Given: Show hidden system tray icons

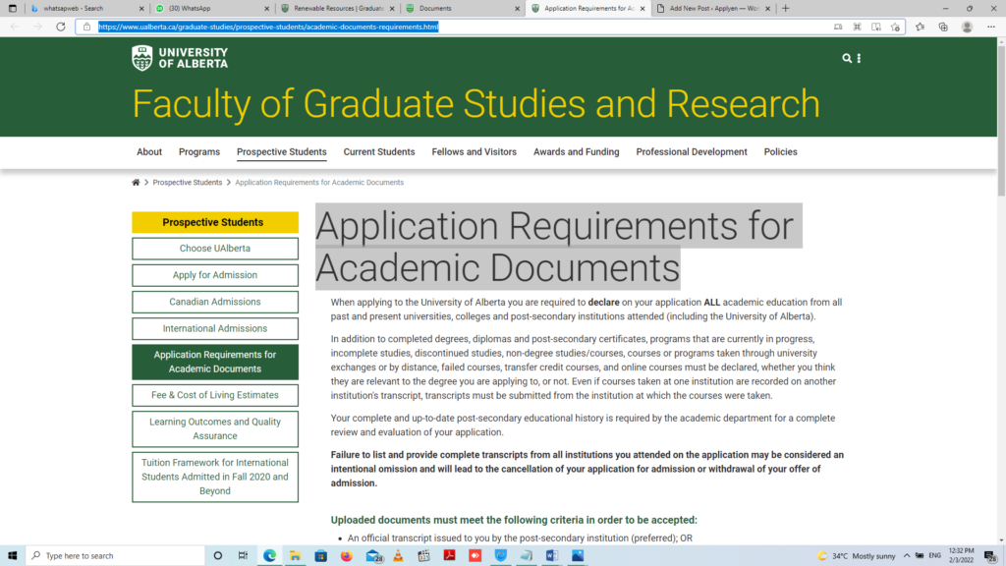Looking at the screenshot, I should 907,556.
